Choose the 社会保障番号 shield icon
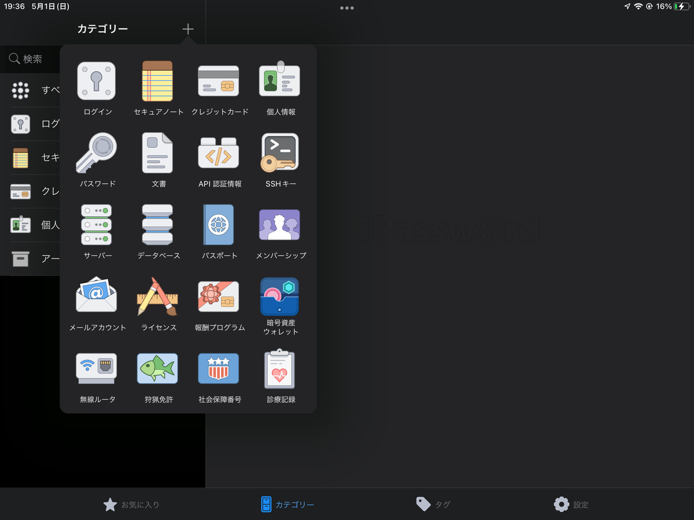The width and height of the screenshot is (694, 520). (219, 369)
